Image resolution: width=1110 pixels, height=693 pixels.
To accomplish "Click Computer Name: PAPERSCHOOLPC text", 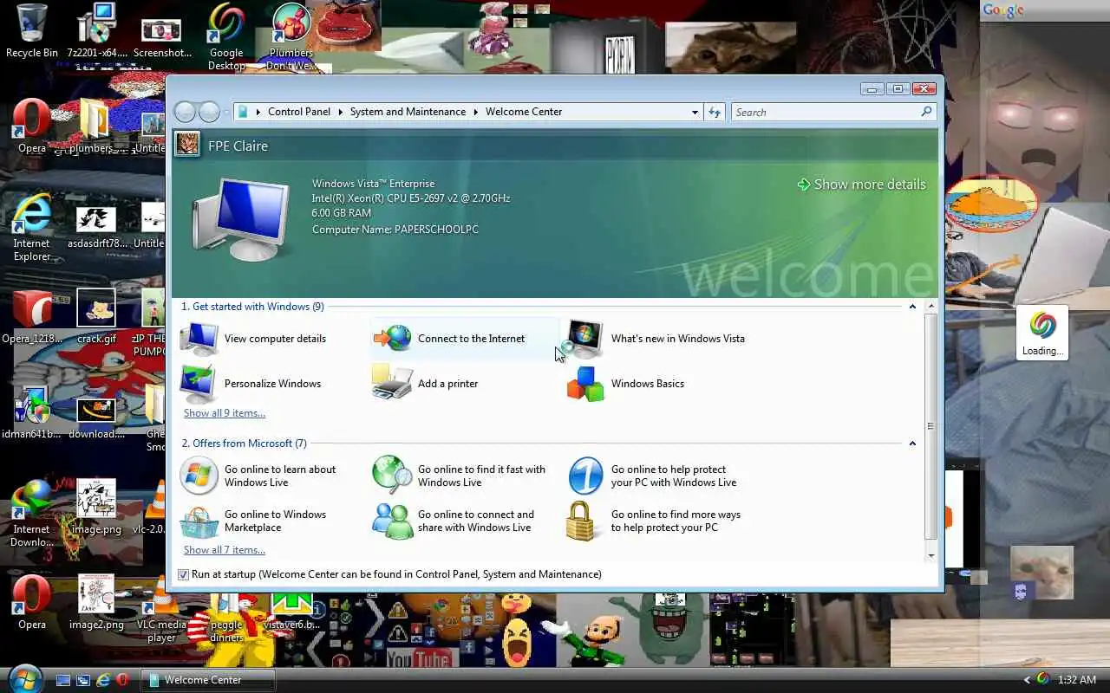I will [395, 230].
